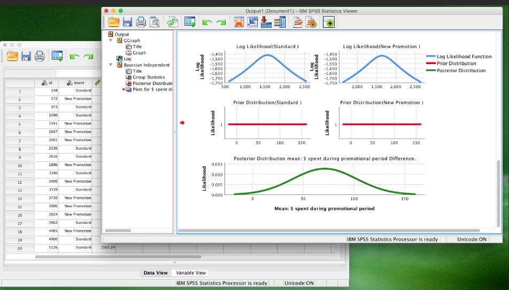Open file in the SPSS Viewer toolbar
509x290 pixels.
[x=114, y=22]
